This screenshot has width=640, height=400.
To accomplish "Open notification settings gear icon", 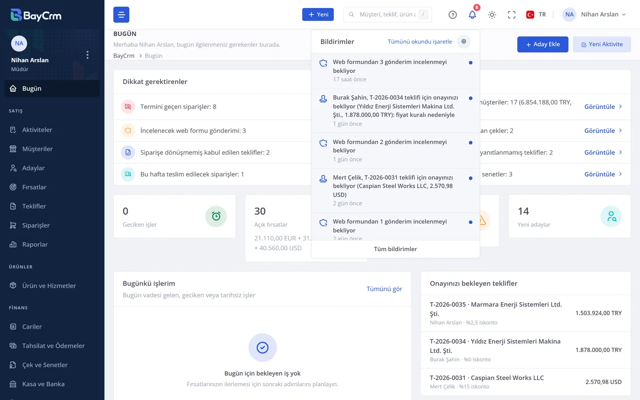I will pos(464,41).
